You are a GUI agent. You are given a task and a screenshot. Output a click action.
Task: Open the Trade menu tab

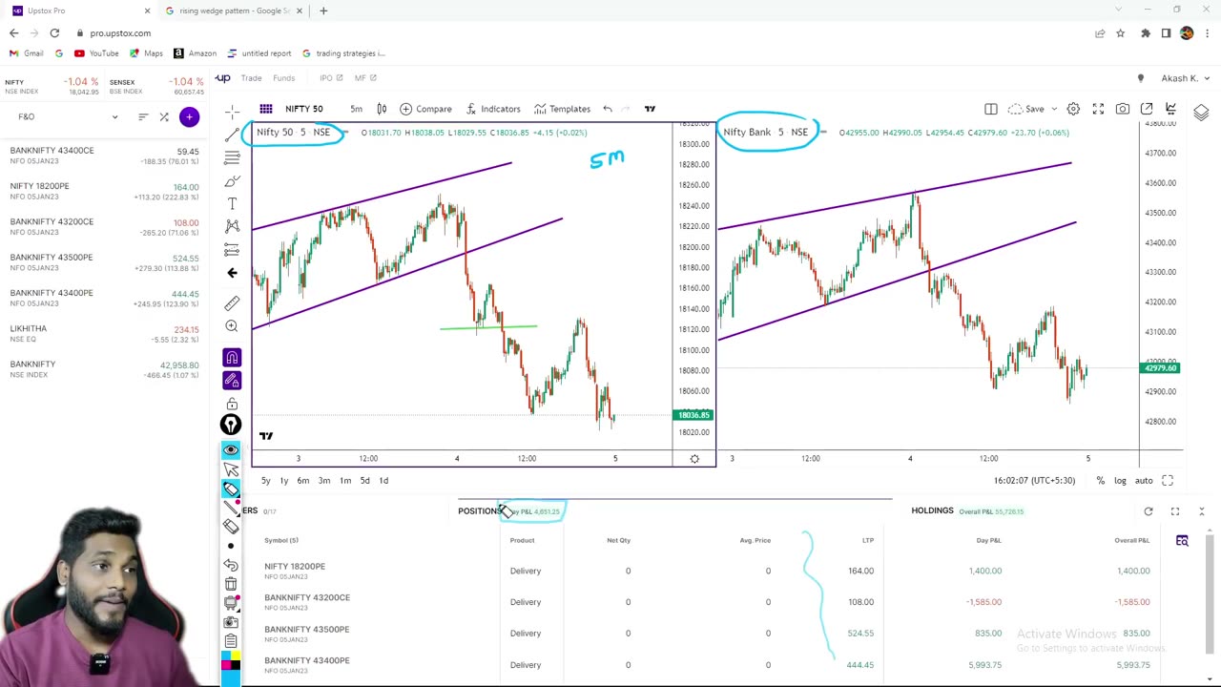click(251, 78)
